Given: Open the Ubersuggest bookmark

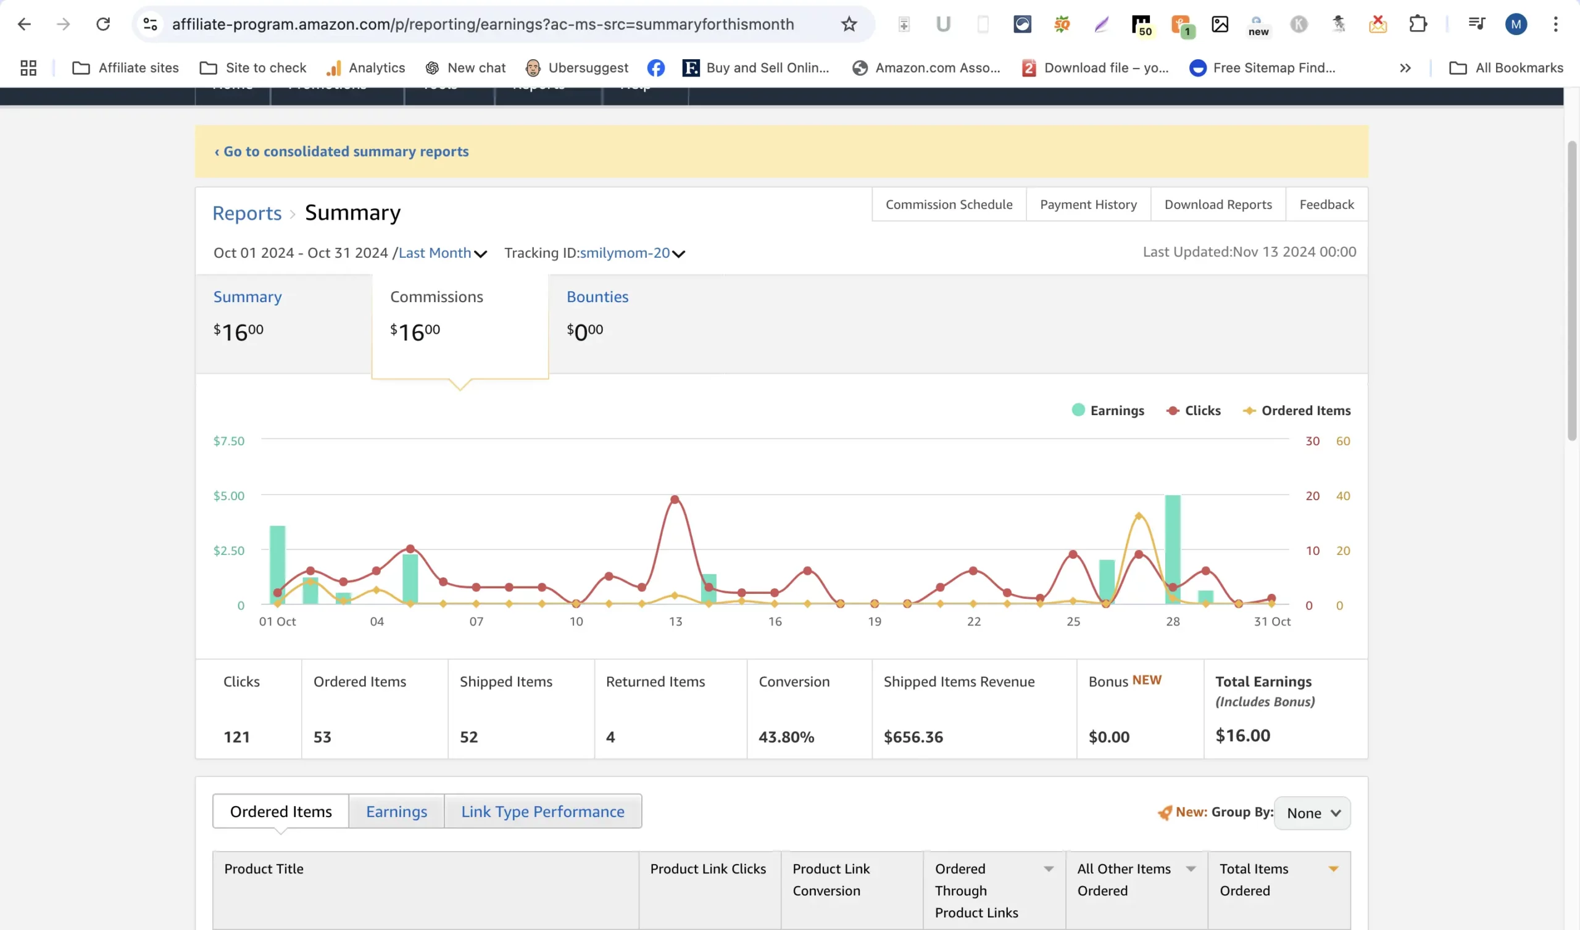Looking at the screenshot, I should click(577, 68).
